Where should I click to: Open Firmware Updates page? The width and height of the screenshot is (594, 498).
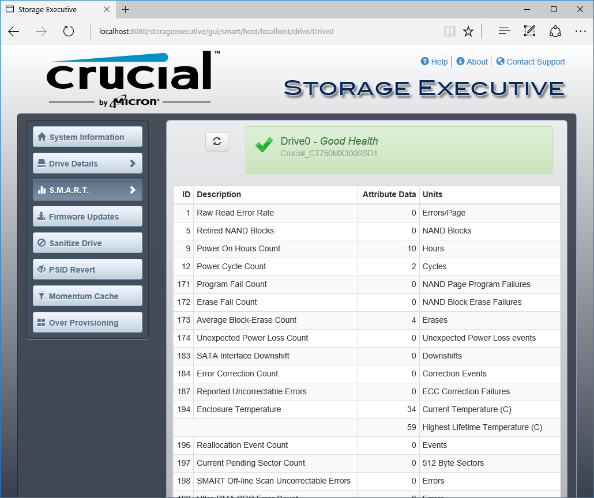point(88,216)
